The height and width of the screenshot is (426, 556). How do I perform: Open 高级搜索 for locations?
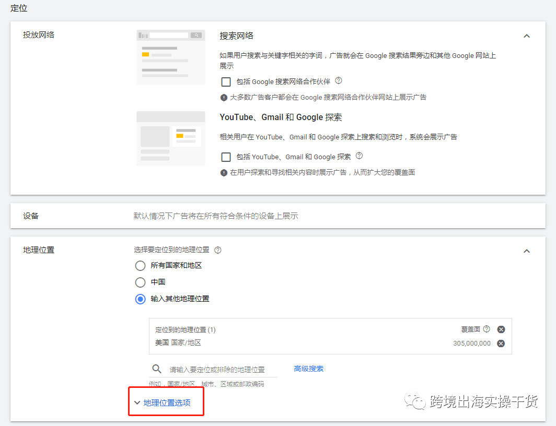pos(308,369)
